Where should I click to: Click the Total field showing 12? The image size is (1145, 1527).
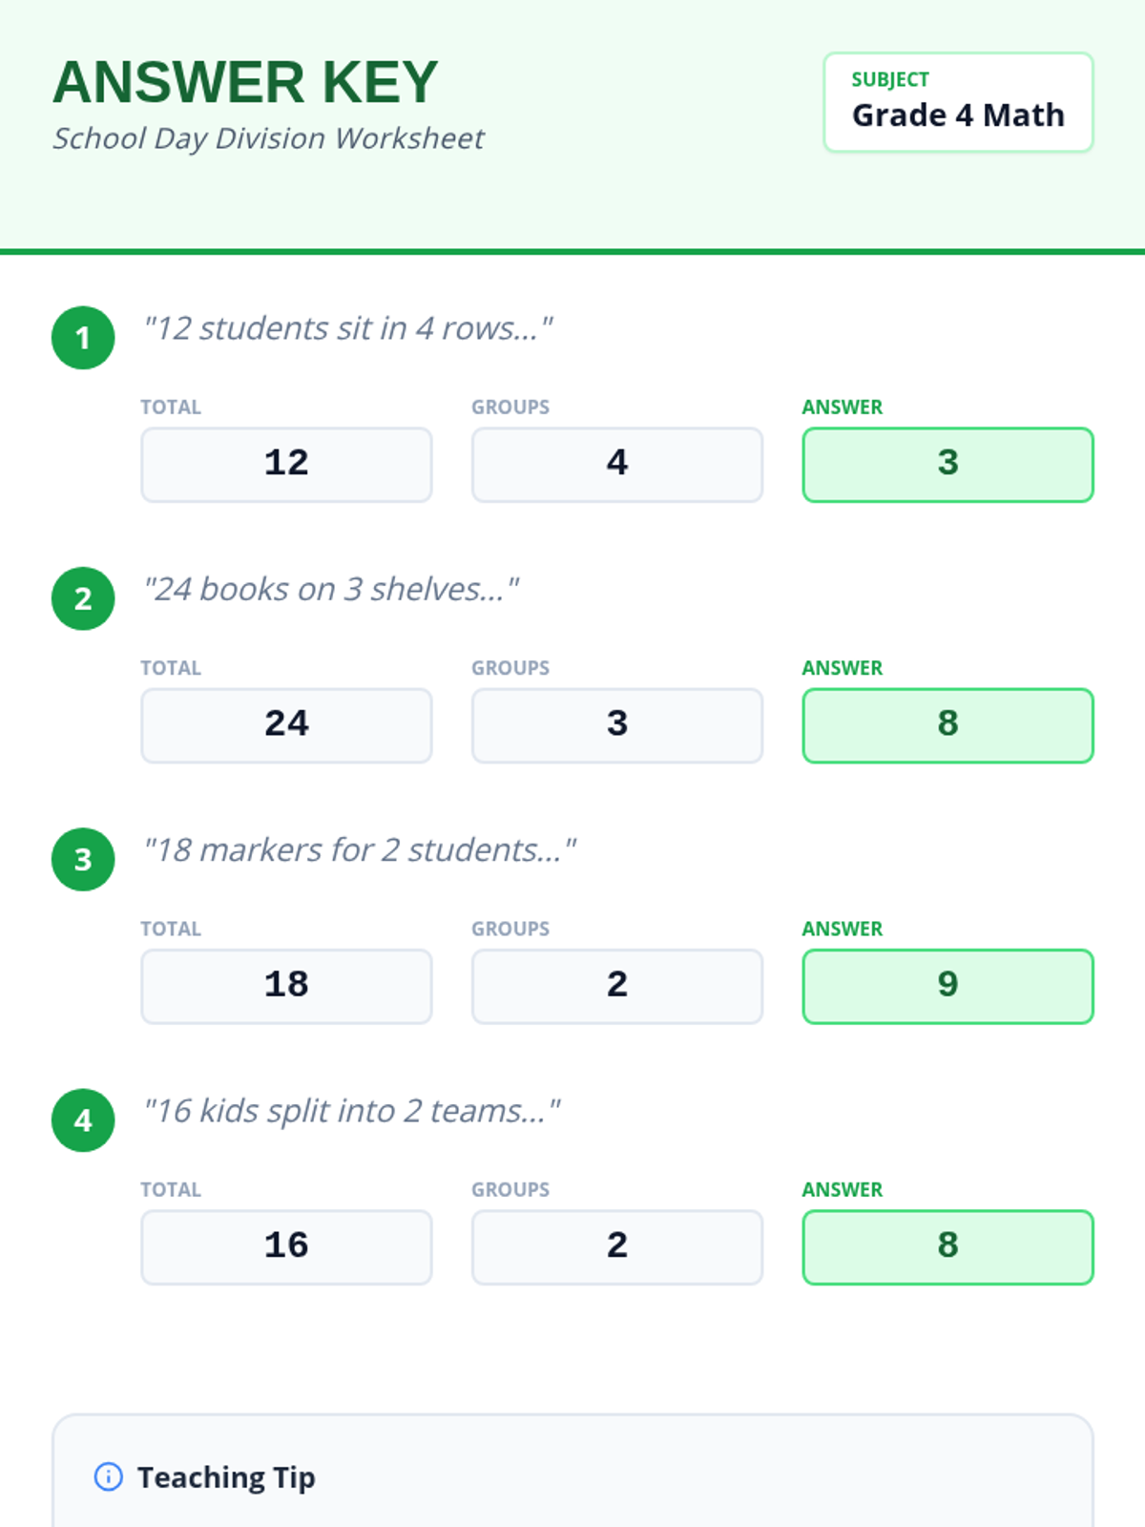pos(286,464)
